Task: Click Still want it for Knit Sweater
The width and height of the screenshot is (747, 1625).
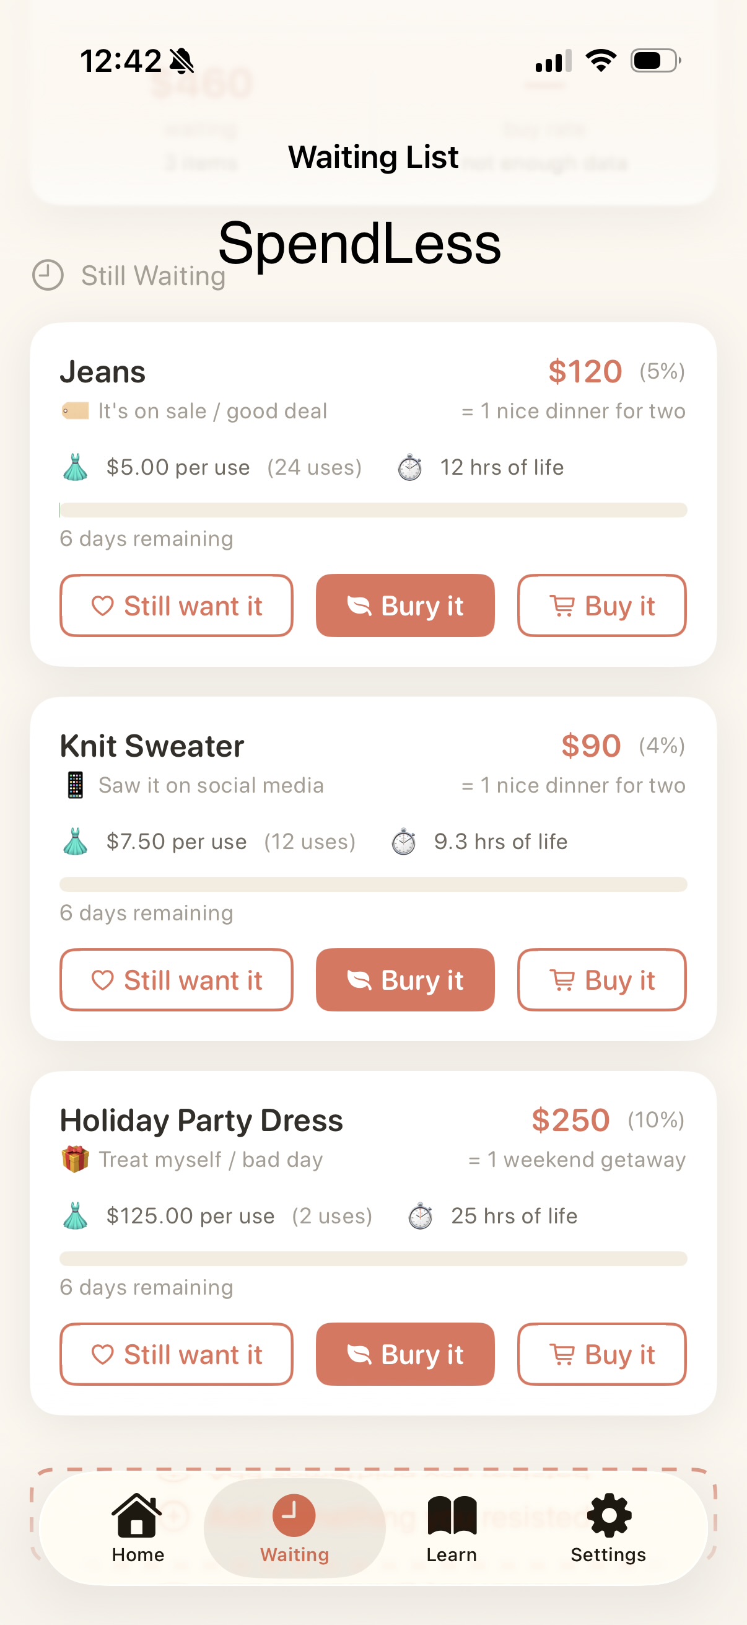Action: (x=177, y=980)
